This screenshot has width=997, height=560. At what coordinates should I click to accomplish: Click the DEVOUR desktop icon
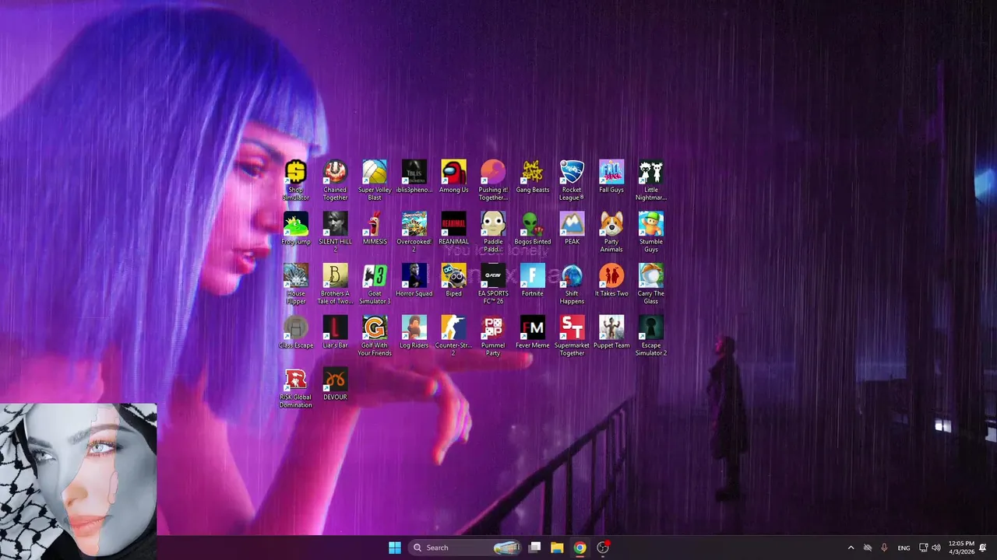[335, 384]
